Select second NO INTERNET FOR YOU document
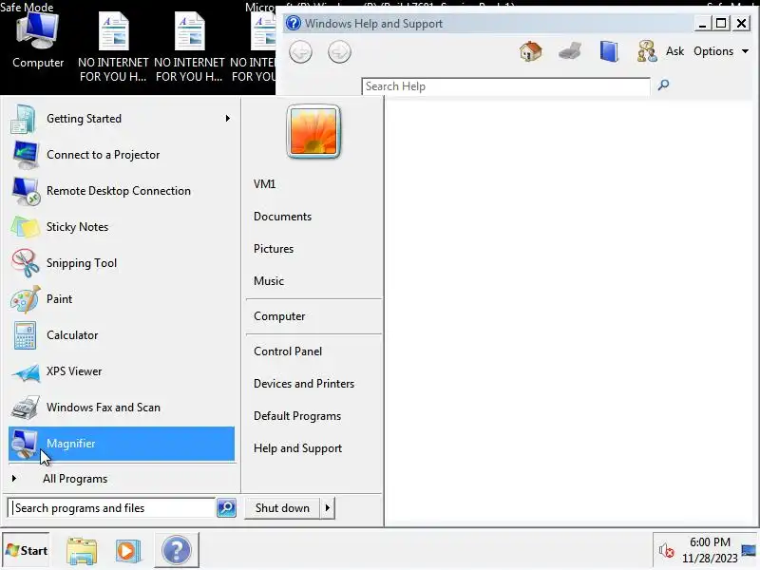 coord(189,47)
